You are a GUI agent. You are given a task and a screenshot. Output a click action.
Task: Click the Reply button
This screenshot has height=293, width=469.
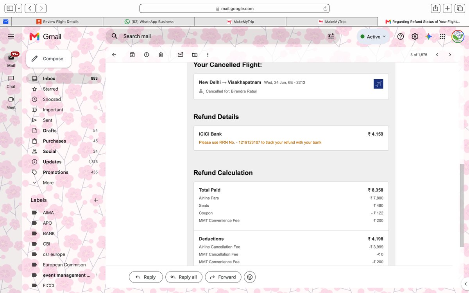click(145, 277)
